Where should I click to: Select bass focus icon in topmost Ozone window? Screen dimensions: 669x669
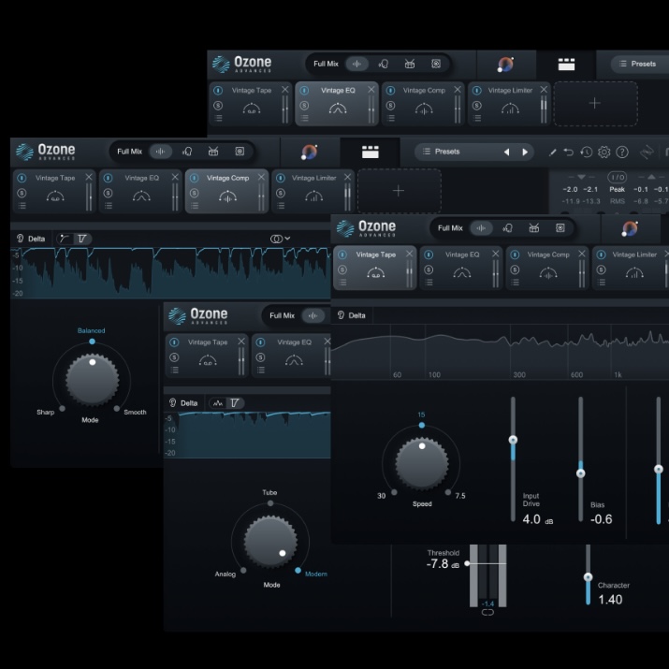pos(436,64)
